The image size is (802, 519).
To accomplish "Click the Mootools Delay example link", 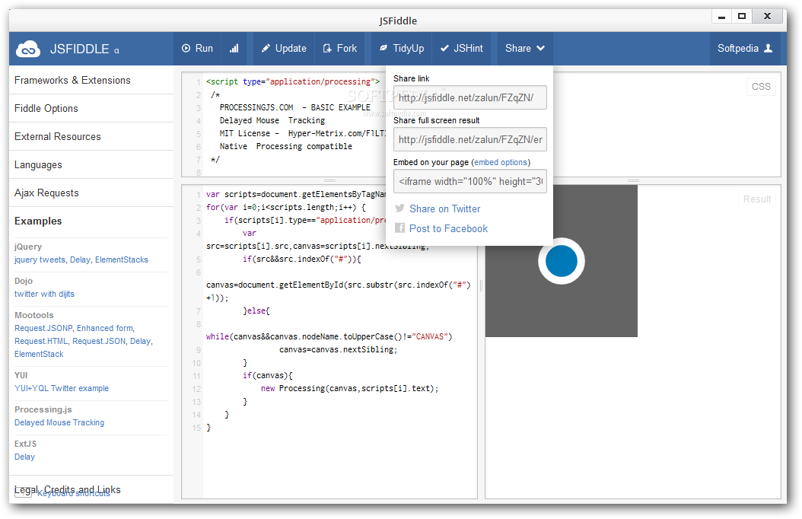I will click(x=141, y=341).
